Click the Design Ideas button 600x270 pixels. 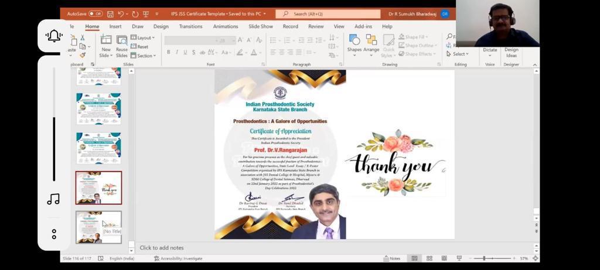tap(511, 52)
